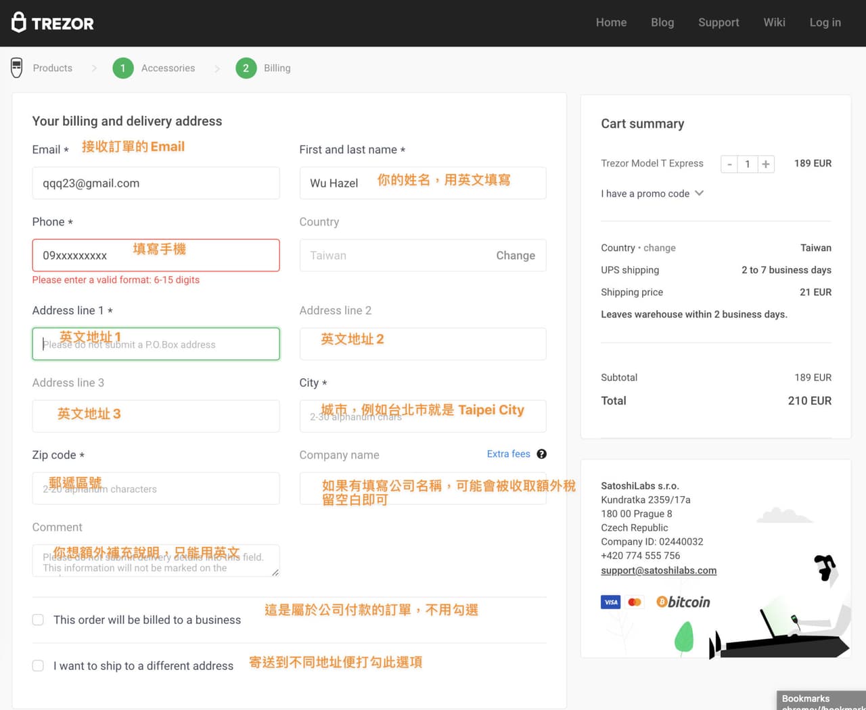Open Wiki in the top navigation

[774, 22]
